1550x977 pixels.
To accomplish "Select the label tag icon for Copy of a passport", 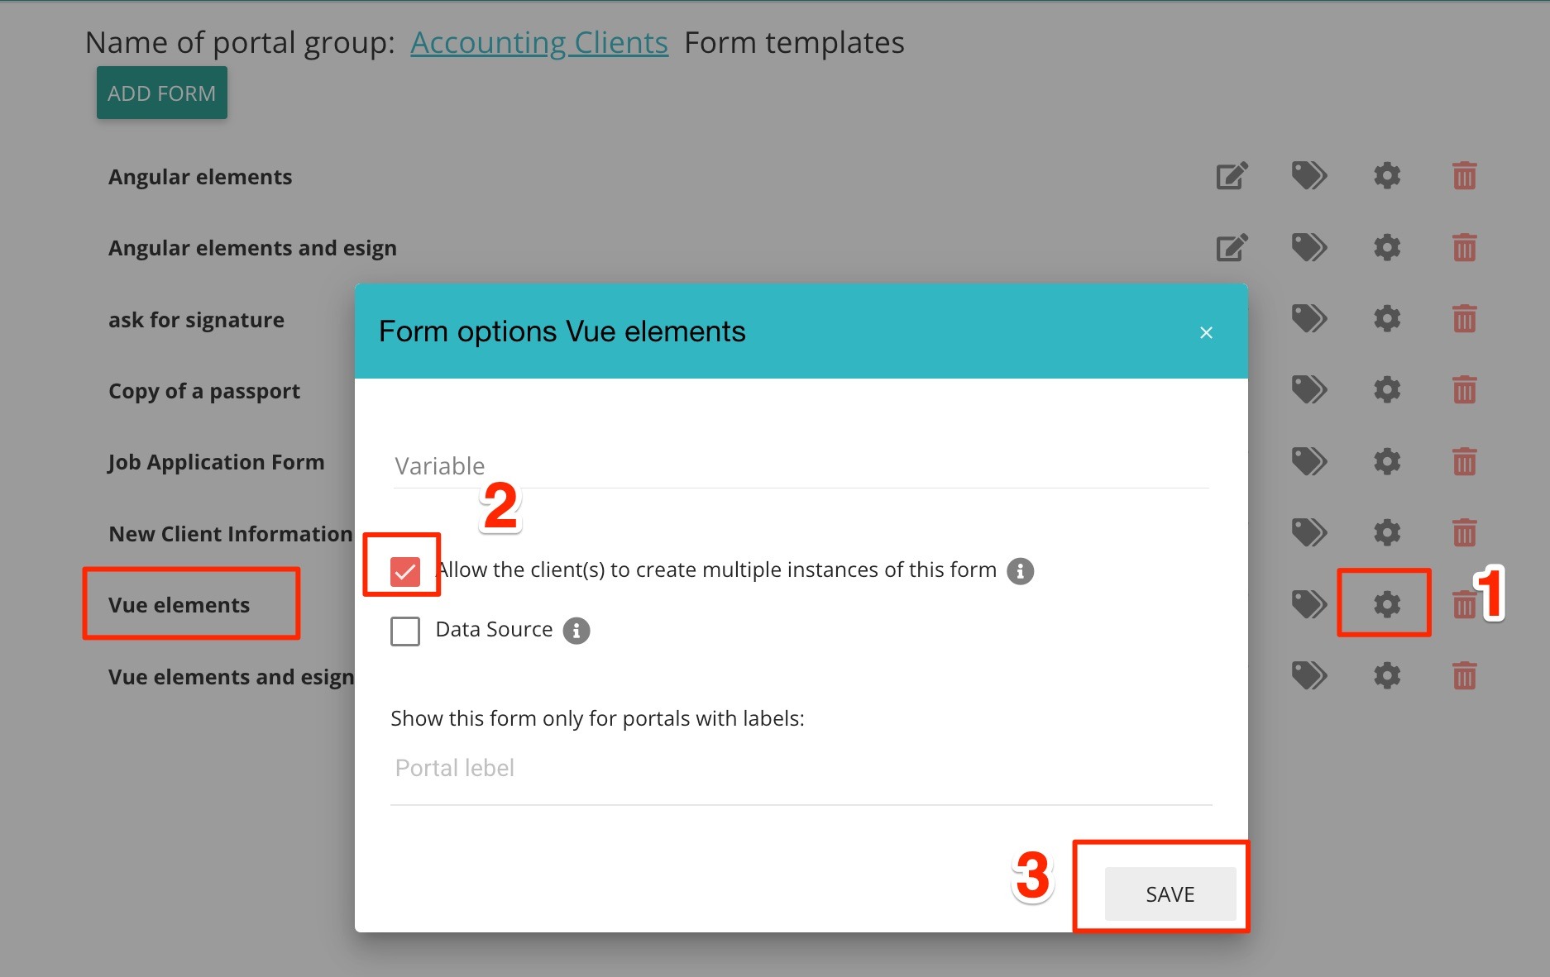I will (1309, 389).
